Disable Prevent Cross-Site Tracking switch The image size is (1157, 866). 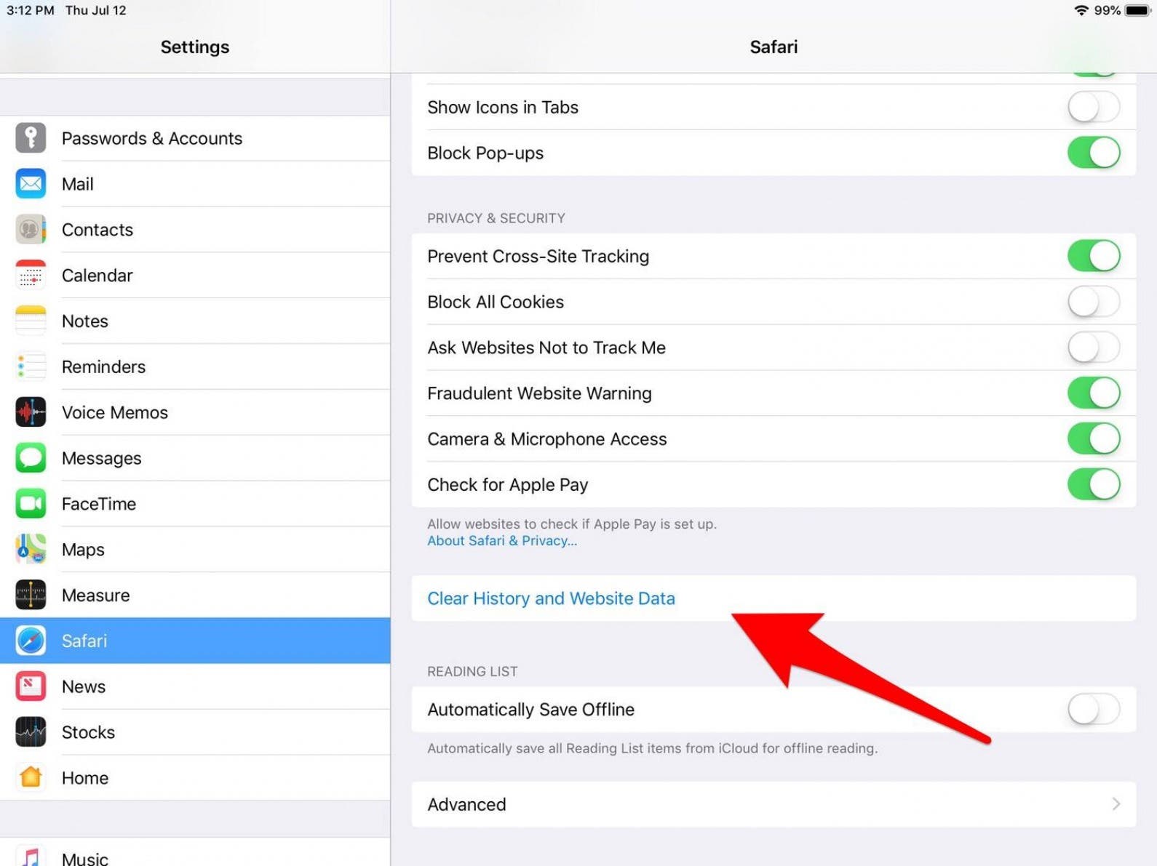coord(1094,256)
